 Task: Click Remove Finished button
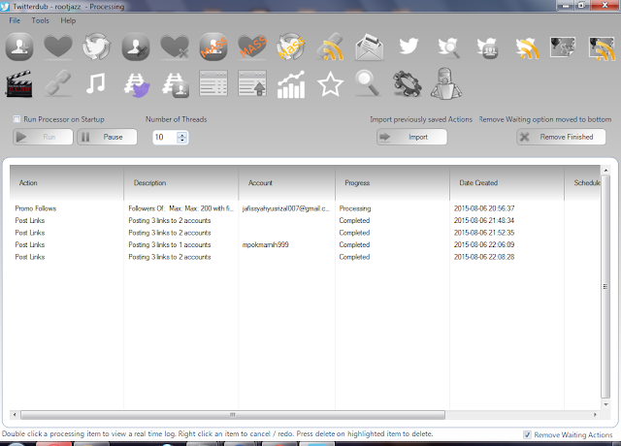click(x=561, y=137)
